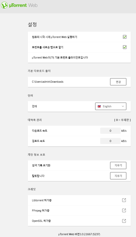Click the FFmpeg 허가증 row text
Screen dimensions: 136x237
click(x=41, y=211)
